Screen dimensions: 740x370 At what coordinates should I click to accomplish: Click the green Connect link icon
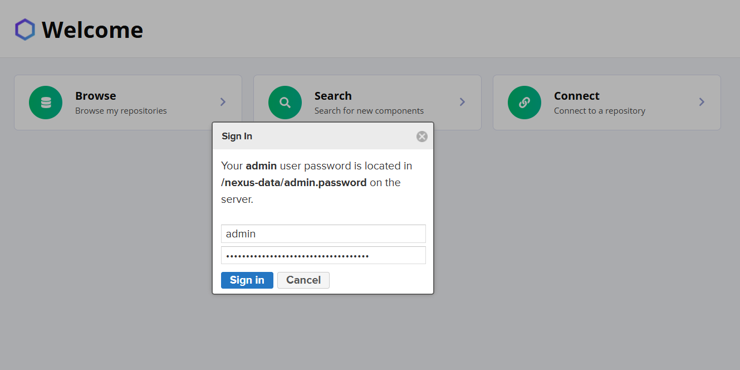tap(525, 103)
